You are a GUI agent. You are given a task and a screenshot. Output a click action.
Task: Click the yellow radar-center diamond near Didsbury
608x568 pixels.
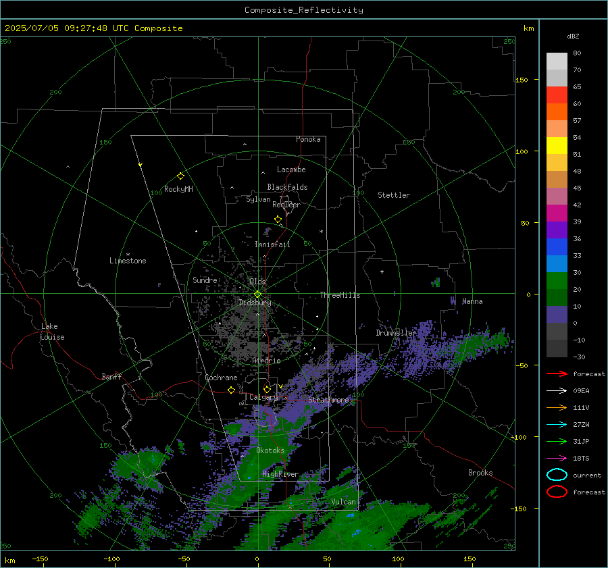click(257, 294)
